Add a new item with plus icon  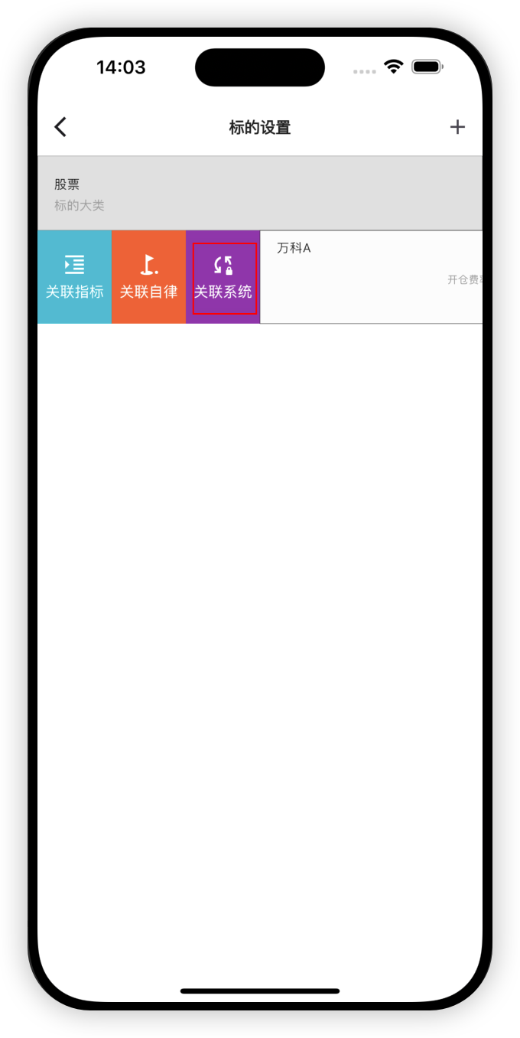pos(457,127)
